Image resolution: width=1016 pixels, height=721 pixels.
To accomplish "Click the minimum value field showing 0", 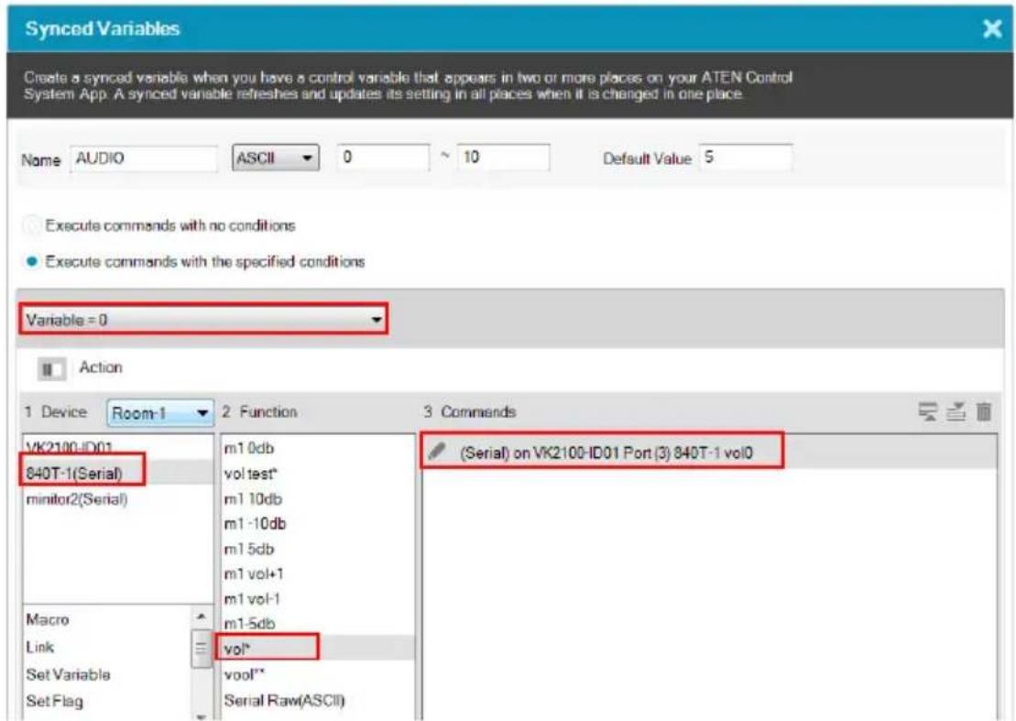I will pyautogui.click(x=383, y=157).
